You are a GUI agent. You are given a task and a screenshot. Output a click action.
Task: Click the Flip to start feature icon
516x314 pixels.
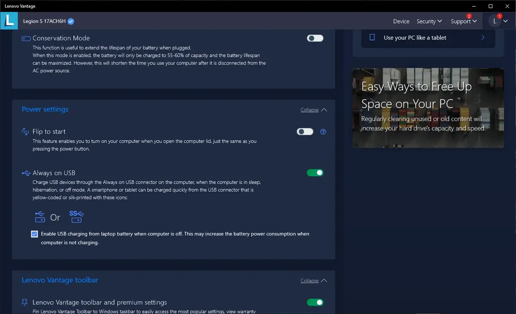(25, 131)
